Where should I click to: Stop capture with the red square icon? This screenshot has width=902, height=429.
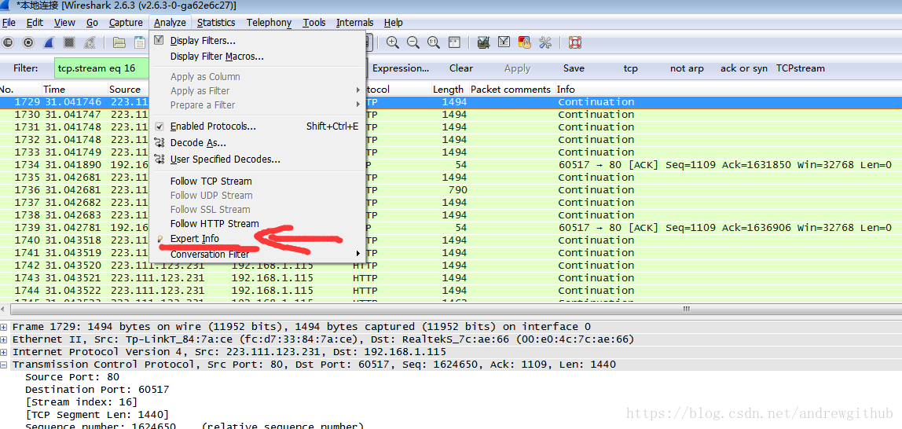pyautogui.click(x=69, y=42)
